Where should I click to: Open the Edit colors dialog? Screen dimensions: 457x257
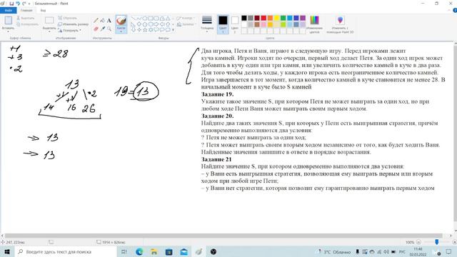click(314, 24)
